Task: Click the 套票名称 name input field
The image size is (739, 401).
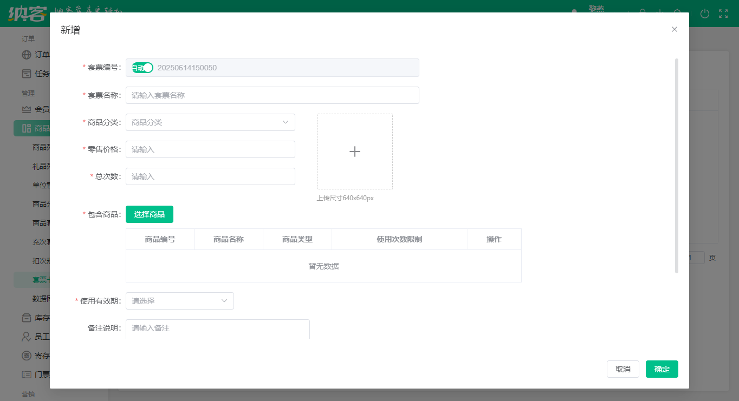Action: tap(272, 95)
